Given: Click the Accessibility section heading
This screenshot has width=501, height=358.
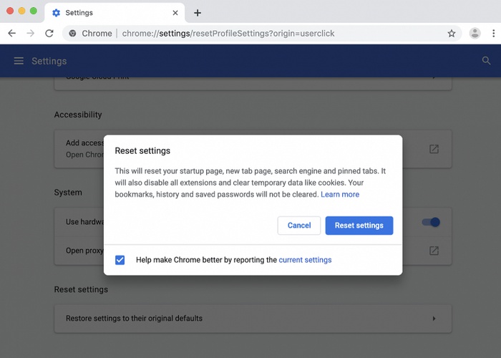Looking at the screenshot, I should [x=78, y=115].
